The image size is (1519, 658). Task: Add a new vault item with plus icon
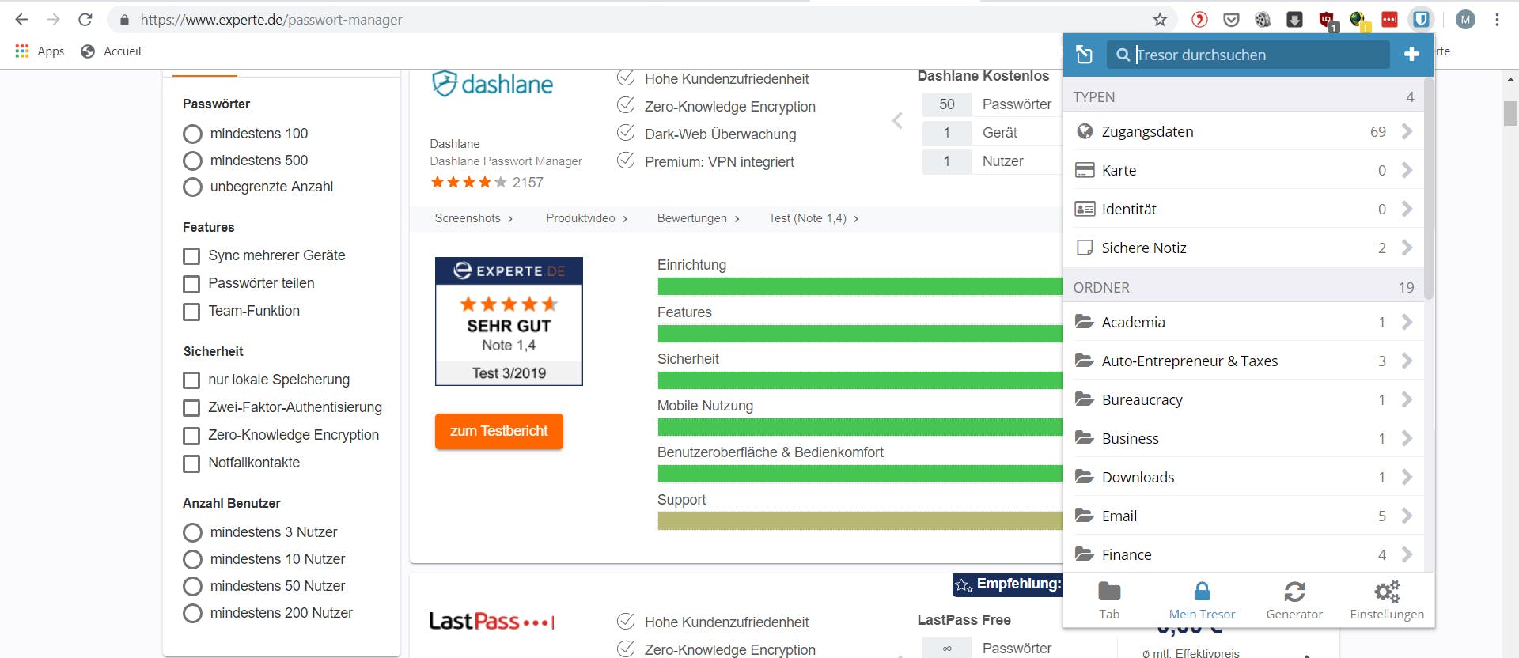pyautogui.click(x=1411, y=54)
